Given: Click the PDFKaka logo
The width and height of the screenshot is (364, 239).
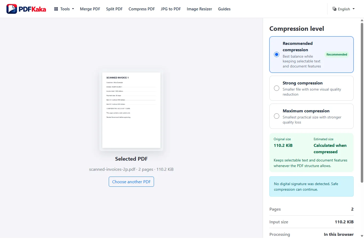Looking at the screenshot, I should tap(26, 9).
